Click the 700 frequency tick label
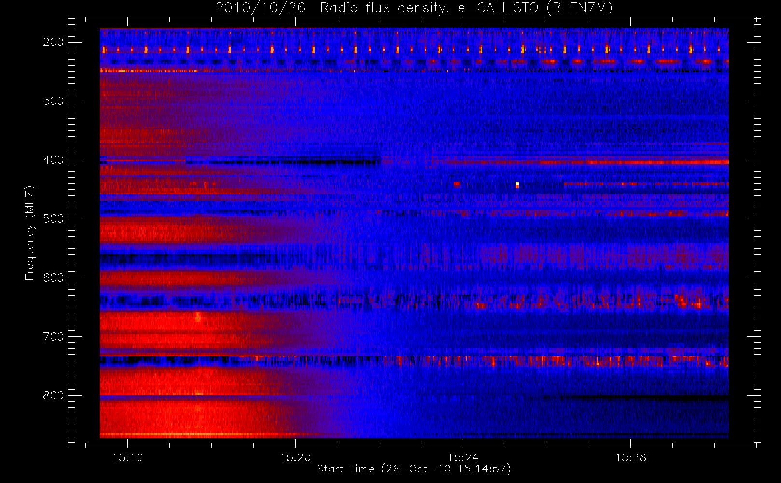Image resolution: width=781 pixels, height=483 pixels. (x=53, y=337)
